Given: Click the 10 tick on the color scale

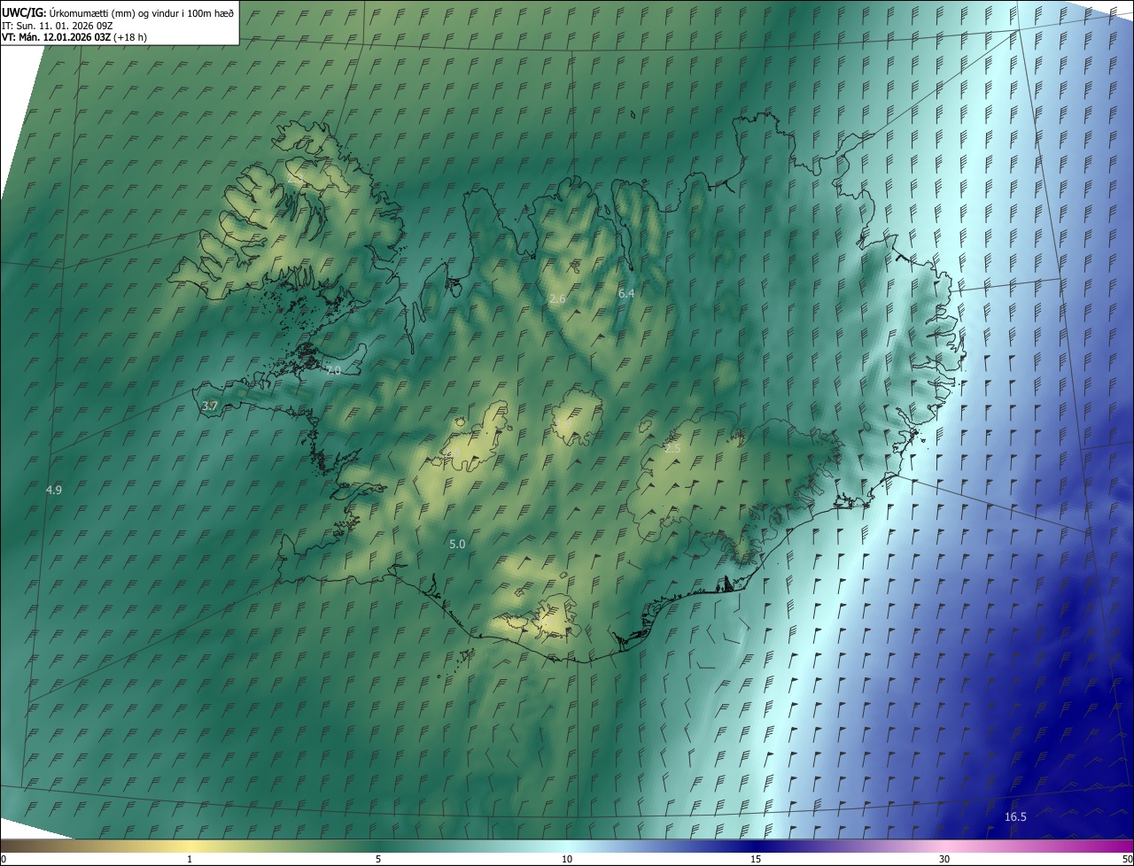Looking at the screenshot, I should click(x=567, y=859).
